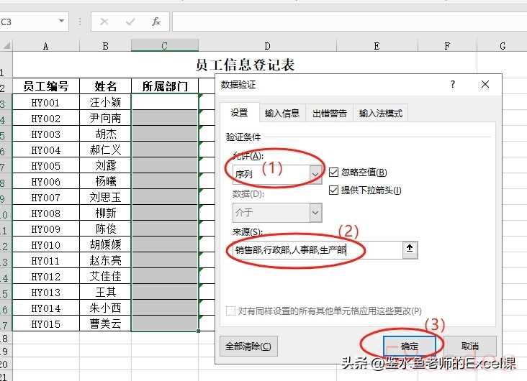Viewport: 527px width, 381px height.
Task: Click cell HY003
Action: [45, 134]
